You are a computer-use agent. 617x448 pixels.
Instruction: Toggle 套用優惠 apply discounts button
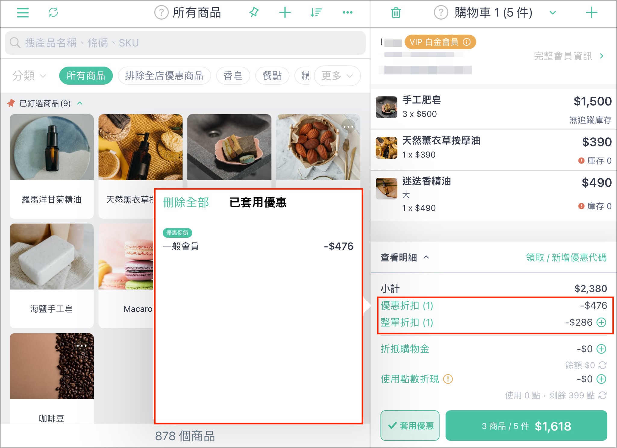tap(410, 425)
